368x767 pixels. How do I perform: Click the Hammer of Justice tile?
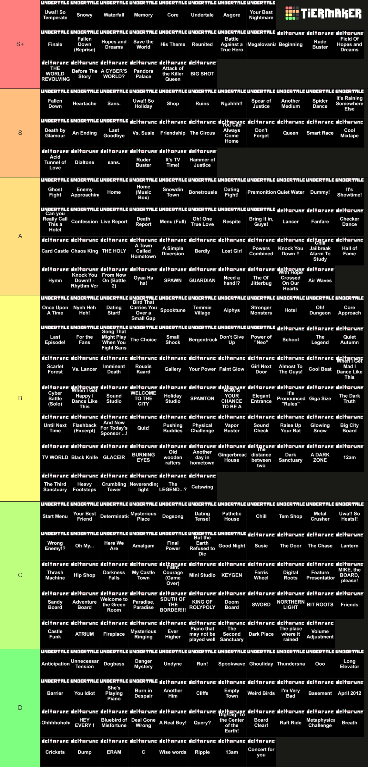click(202, 162)
